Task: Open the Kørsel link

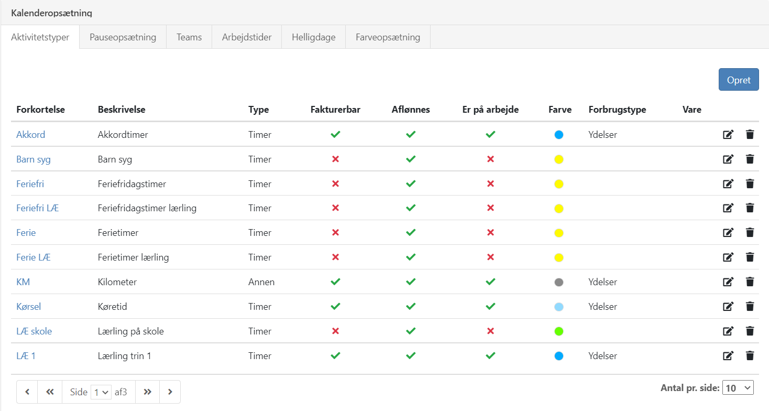Action: click(x=29, y=307)
